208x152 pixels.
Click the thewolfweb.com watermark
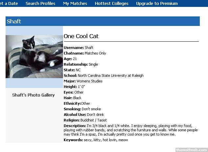point(191,150)
